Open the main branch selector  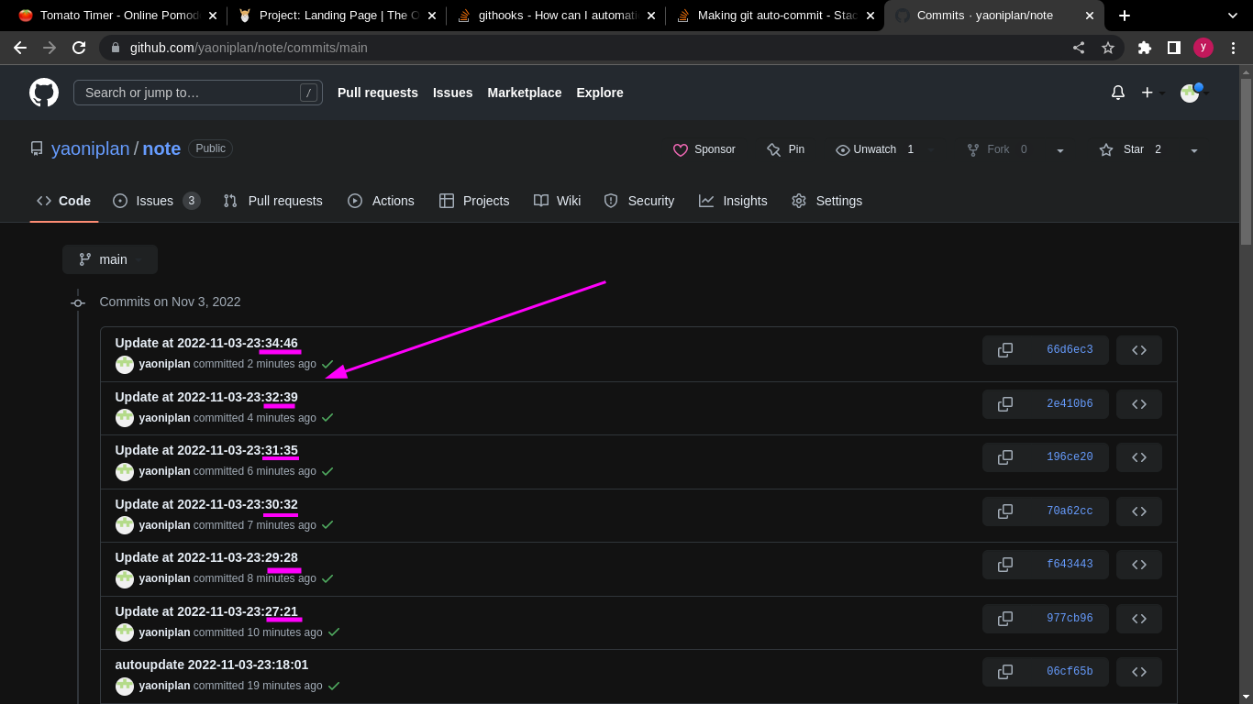click(110, 259)
